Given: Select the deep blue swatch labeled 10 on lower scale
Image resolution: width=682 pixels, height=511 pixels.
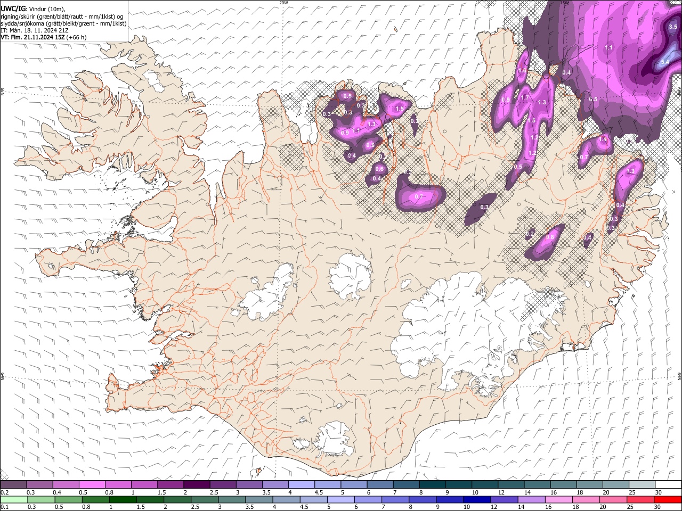Looking at the screenshot, I should tap(476, 499).
